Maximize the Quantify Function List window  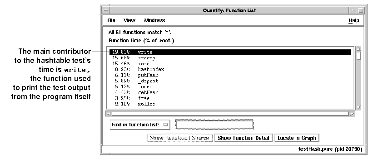click(x=361, y=10)
